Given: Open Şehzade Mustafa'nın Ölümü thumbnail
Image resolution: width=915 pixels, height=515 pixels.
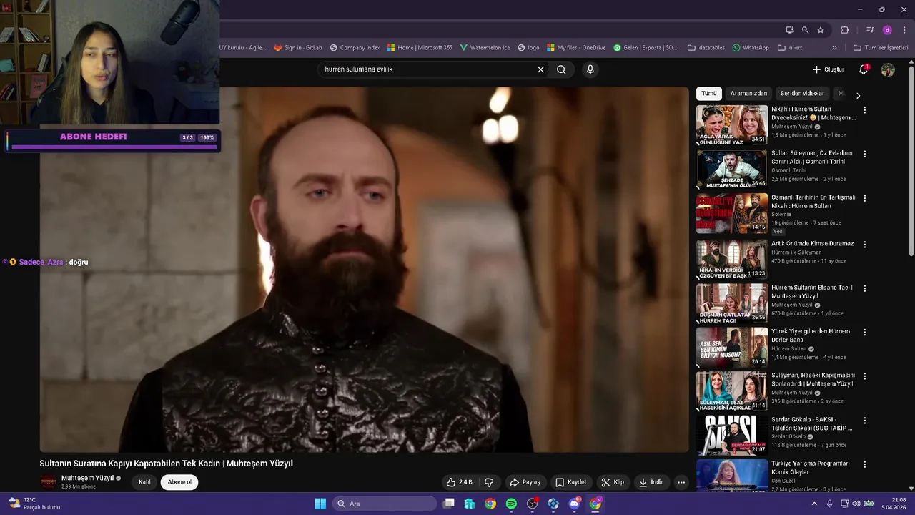Looking at the screenshot, I should [x=732, y=169].
